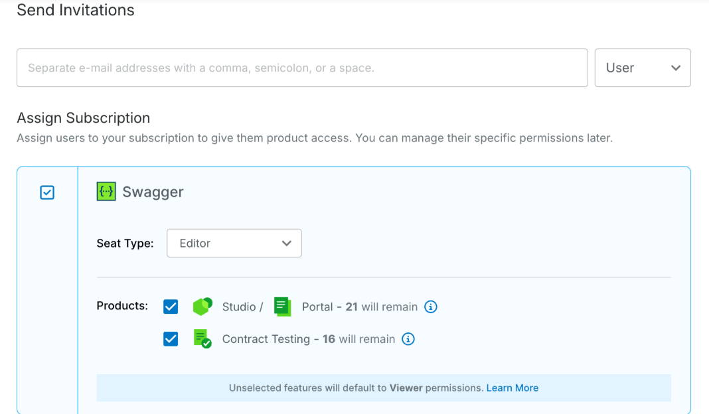Click the 'Swagger' product name text
Image resolution: width=709 pixels, height=414 pixels.
click(153, 192)
